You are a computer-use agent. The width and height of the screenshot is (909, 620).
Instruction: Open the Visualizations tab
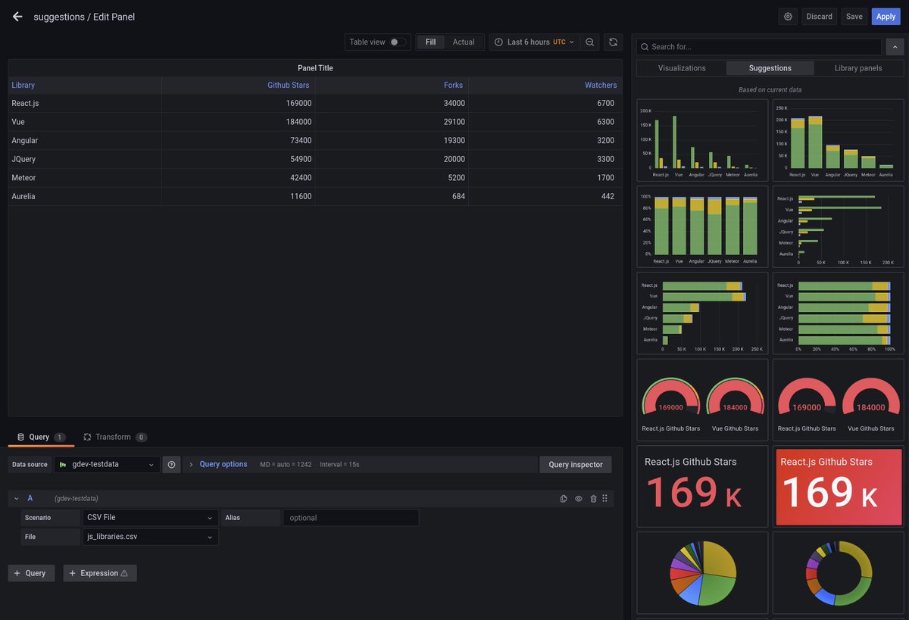coord(682,68)
